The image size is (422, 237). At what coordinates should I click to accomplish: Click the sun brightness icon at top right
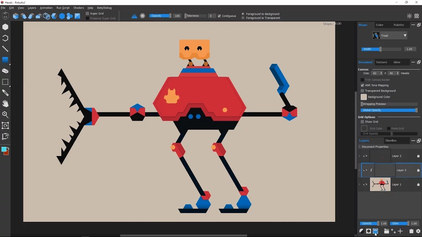click(409, 16)
